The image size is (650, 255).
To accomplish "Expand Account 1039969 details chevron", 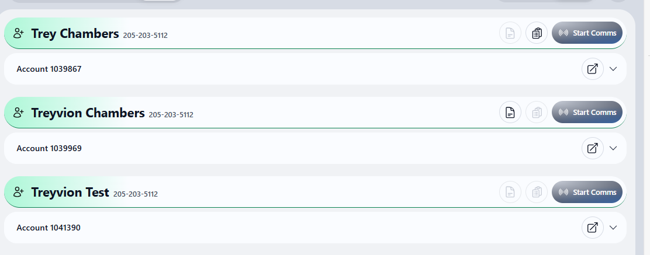I will click(614, 148).
